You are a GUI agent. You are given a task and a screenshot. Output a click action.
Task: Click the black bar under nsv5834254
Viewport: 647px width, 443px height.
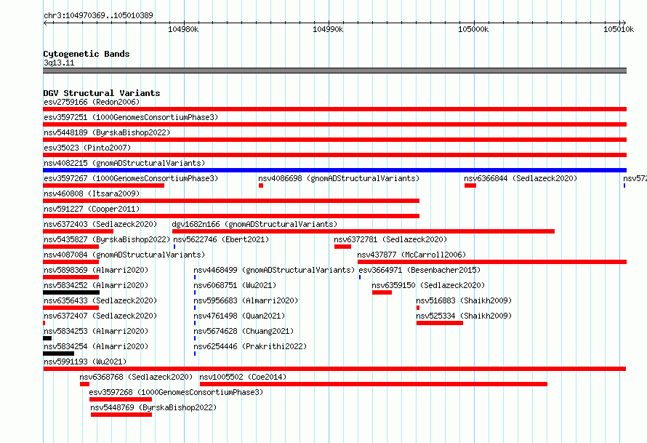click(x=59, y=354)
